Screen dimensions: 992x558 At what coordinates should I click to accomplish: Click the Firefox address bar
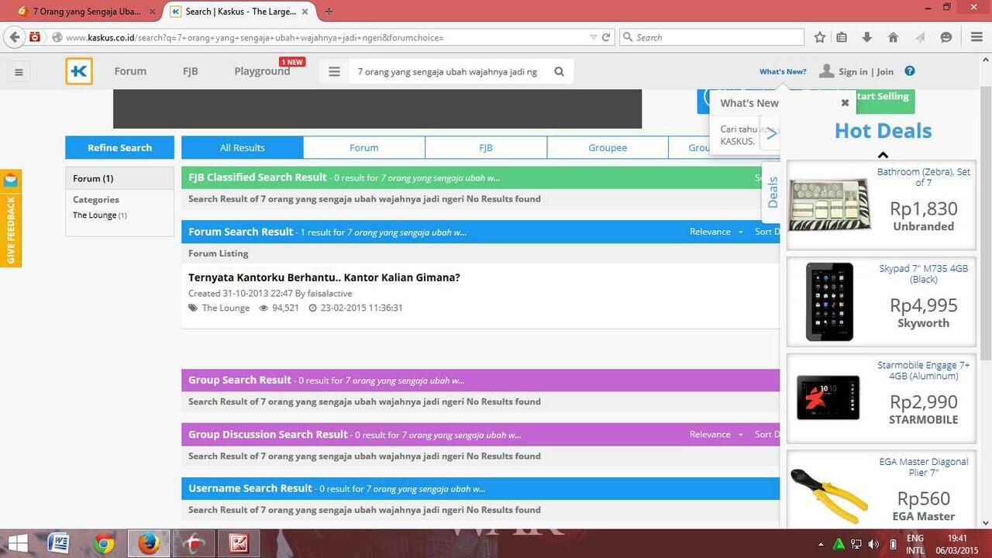click(x=325, y=37)
